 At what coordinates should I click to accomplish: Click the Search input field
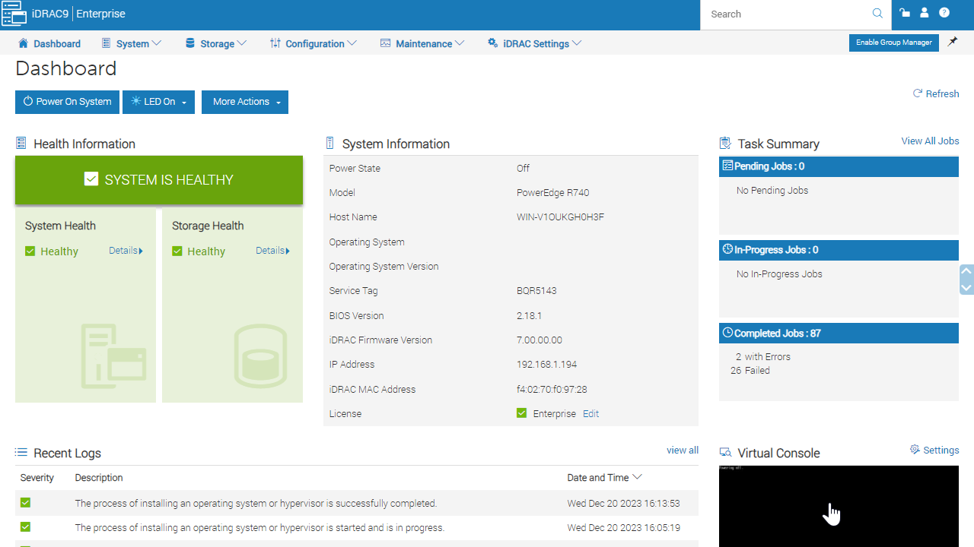[x=788, y=14]
